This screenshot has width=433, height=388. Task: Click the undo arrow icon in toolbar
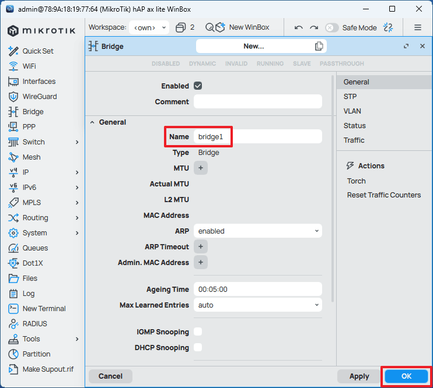299,27
